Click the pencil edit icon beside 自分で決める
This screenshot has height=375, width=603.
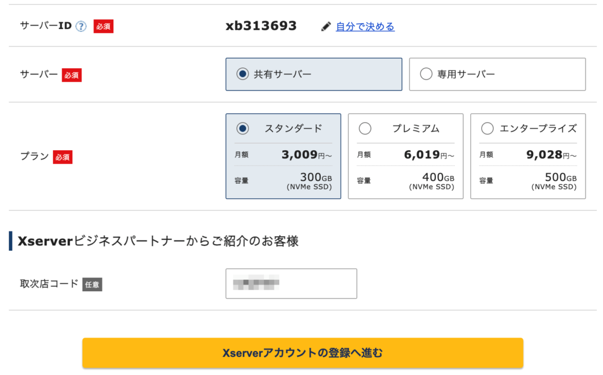(x=326, y=27)
